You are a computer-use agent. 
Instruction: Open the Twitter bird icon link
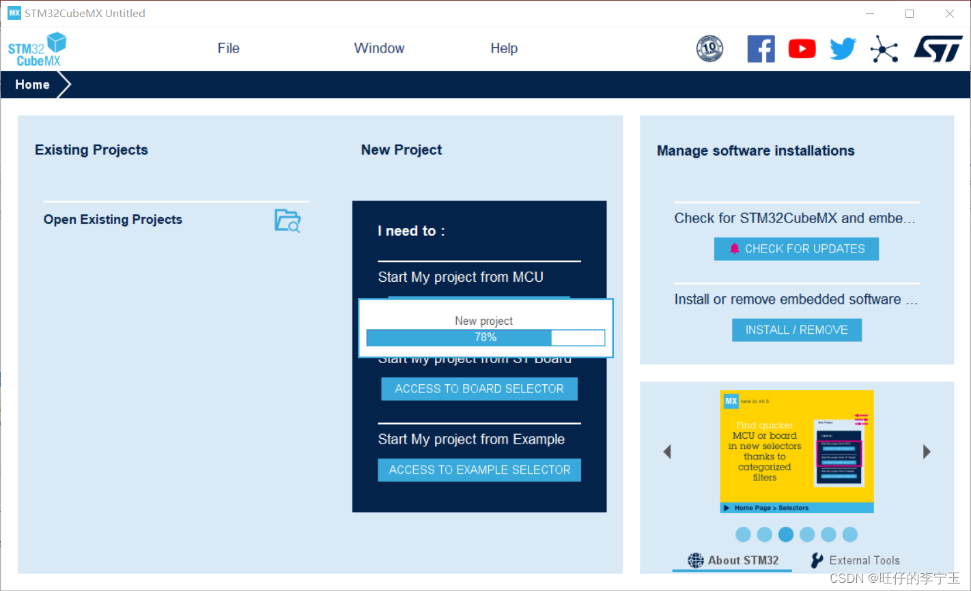[x=843, y=48]
